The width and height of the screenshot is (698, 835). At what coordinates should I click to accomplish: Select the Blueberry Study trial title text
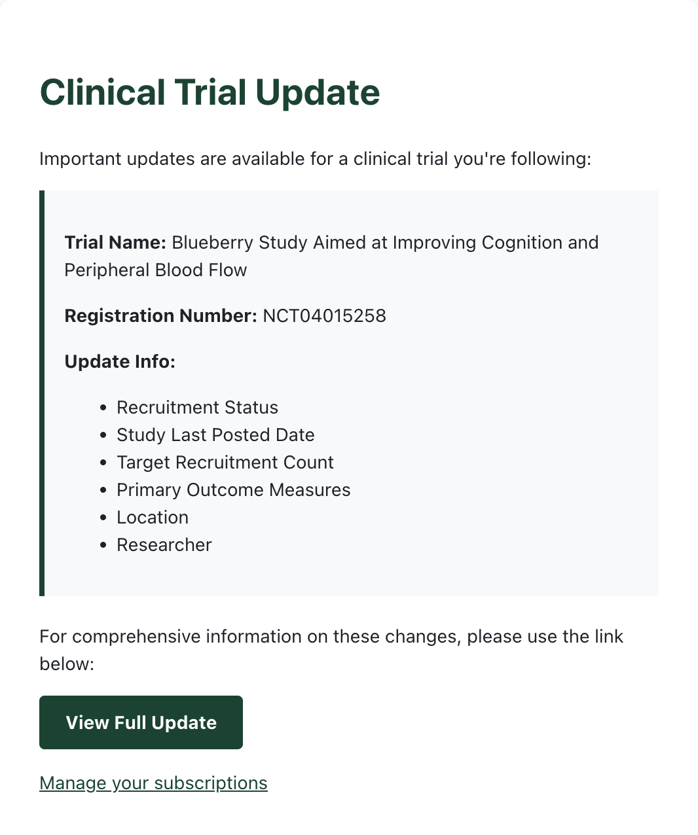coord(331,257)
